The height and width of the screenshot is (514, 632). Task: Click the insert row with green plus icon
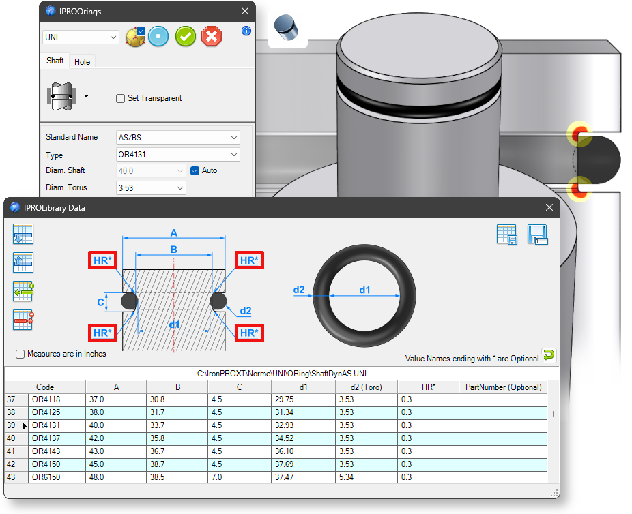(x=23, y=291)
